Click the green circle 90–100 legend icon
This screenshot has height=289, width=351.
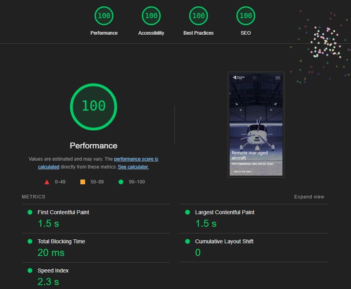pyautogui.click(x=121, y=182)
